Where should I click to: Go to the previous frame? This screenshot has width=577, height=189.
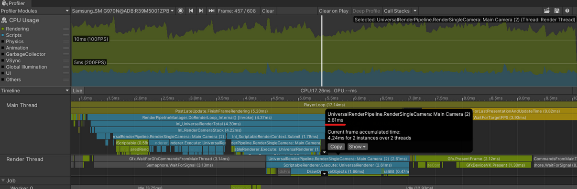click(191, 10)
